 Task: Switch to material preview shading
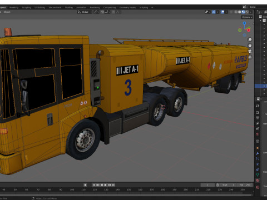tap(243, 12)
